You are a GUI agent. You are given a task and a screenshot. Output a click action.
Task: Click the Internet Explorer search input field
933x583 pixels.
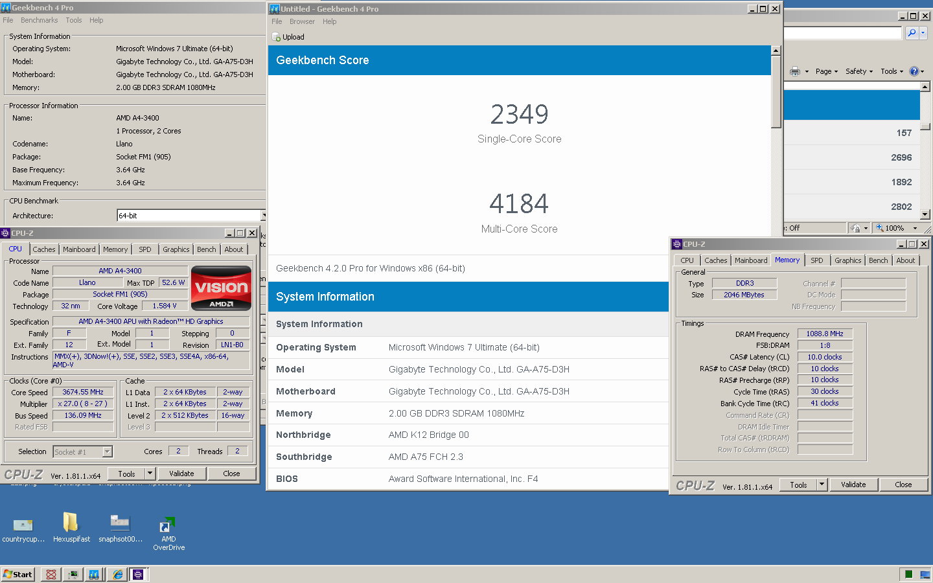pyautogui.click(x=842, y=33)
